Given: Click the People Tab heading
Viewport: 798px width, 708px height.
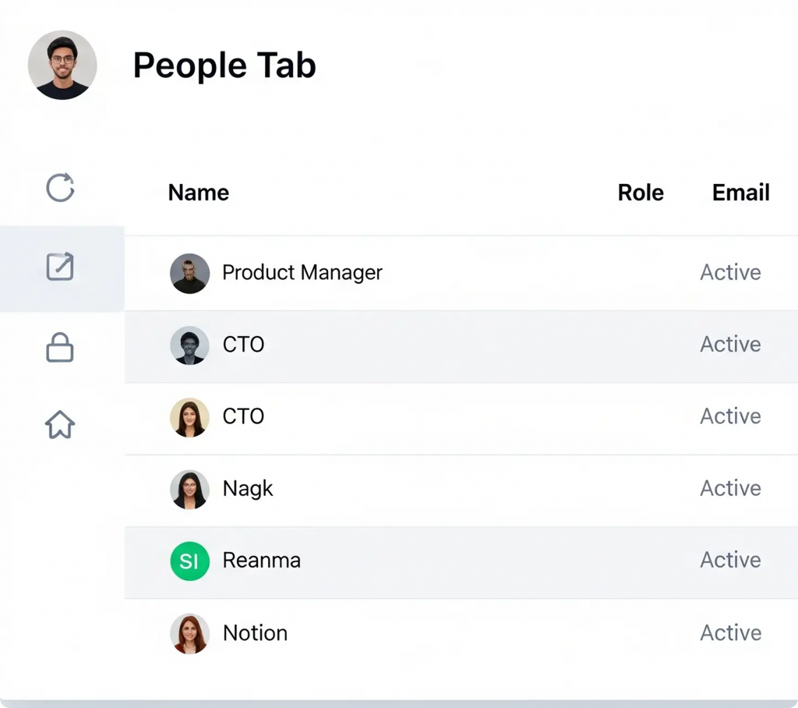Looking at the screenshot, I should (224, 65).
